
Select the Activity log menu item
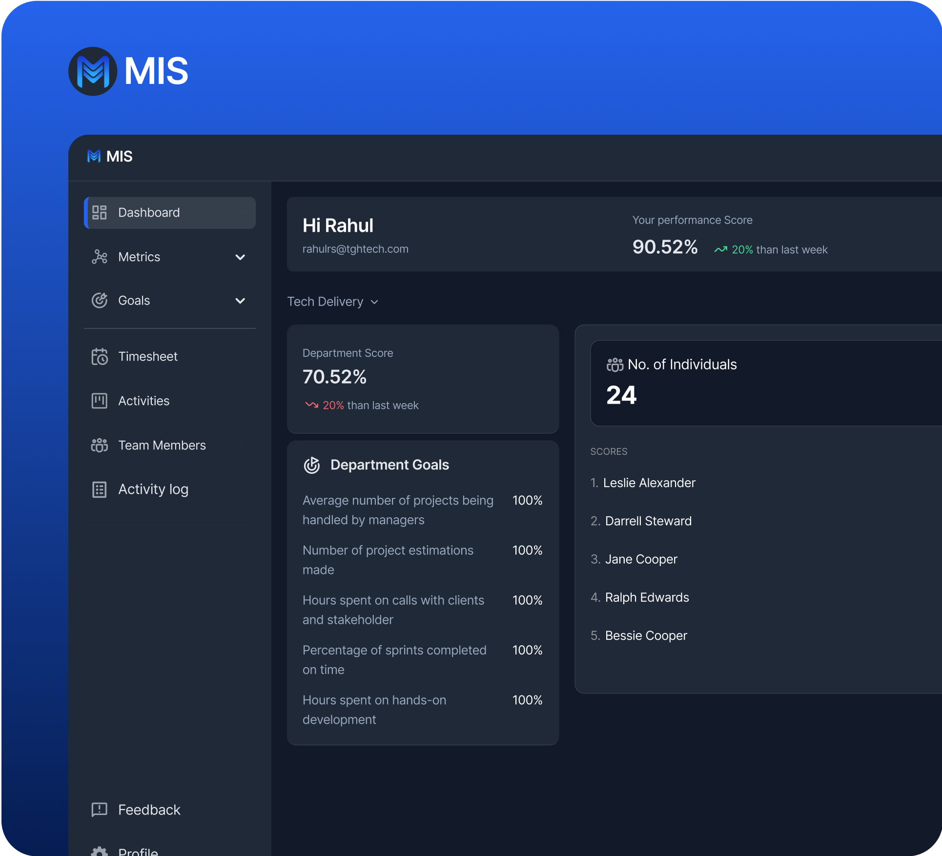(153, 489)
